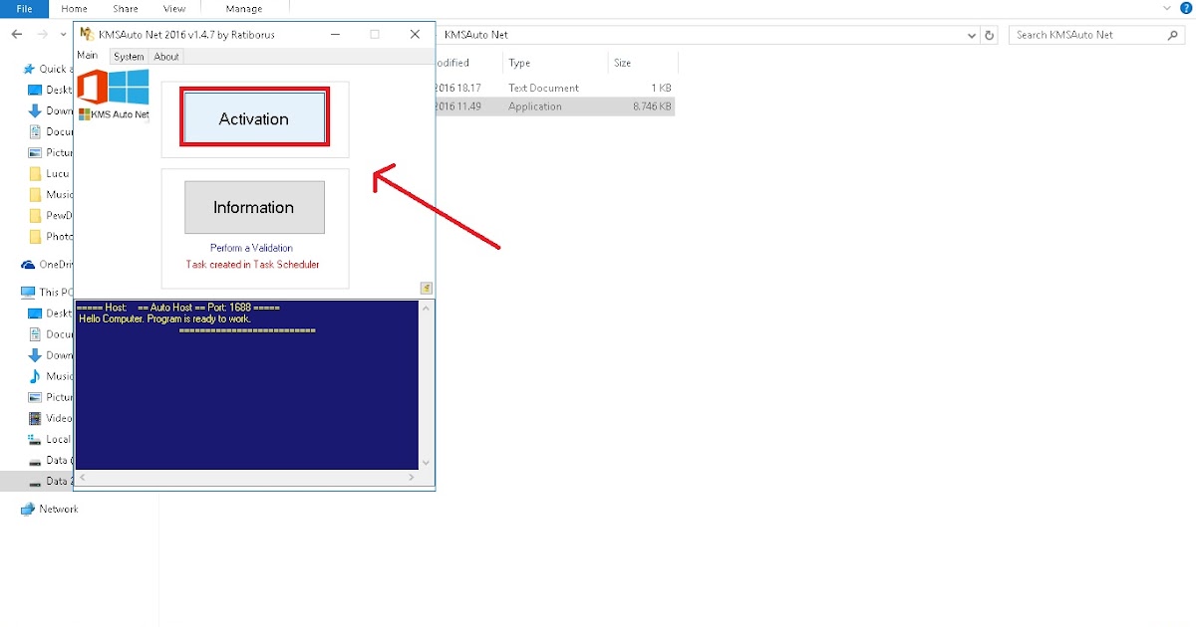This screenshot has width=1196, height=627.
Task: Switch to the System tab in KMSAuto
Action: pos(129,57)
